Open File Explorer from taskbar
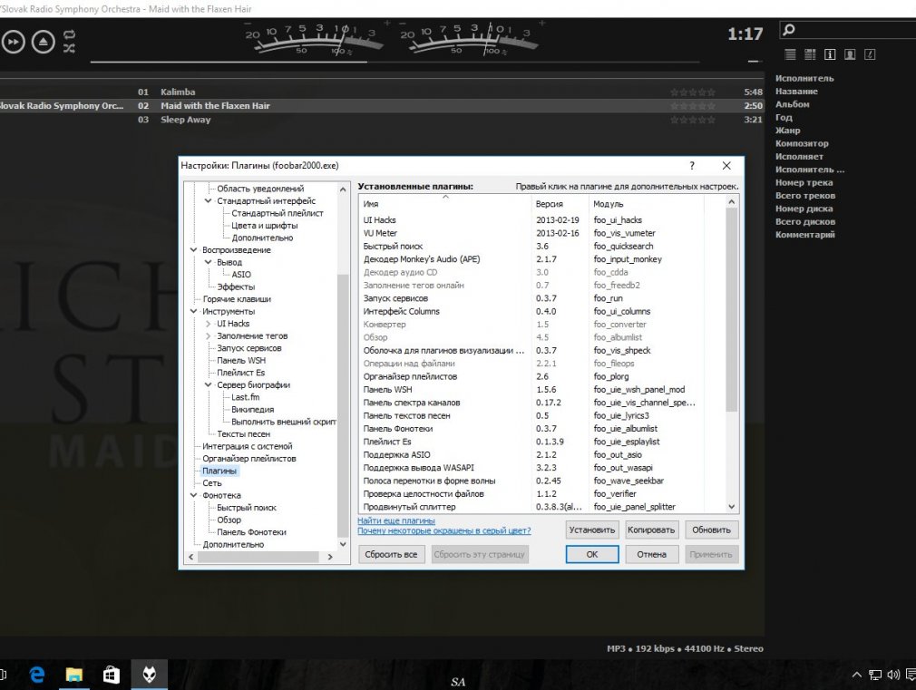 [x=74, y=675]
